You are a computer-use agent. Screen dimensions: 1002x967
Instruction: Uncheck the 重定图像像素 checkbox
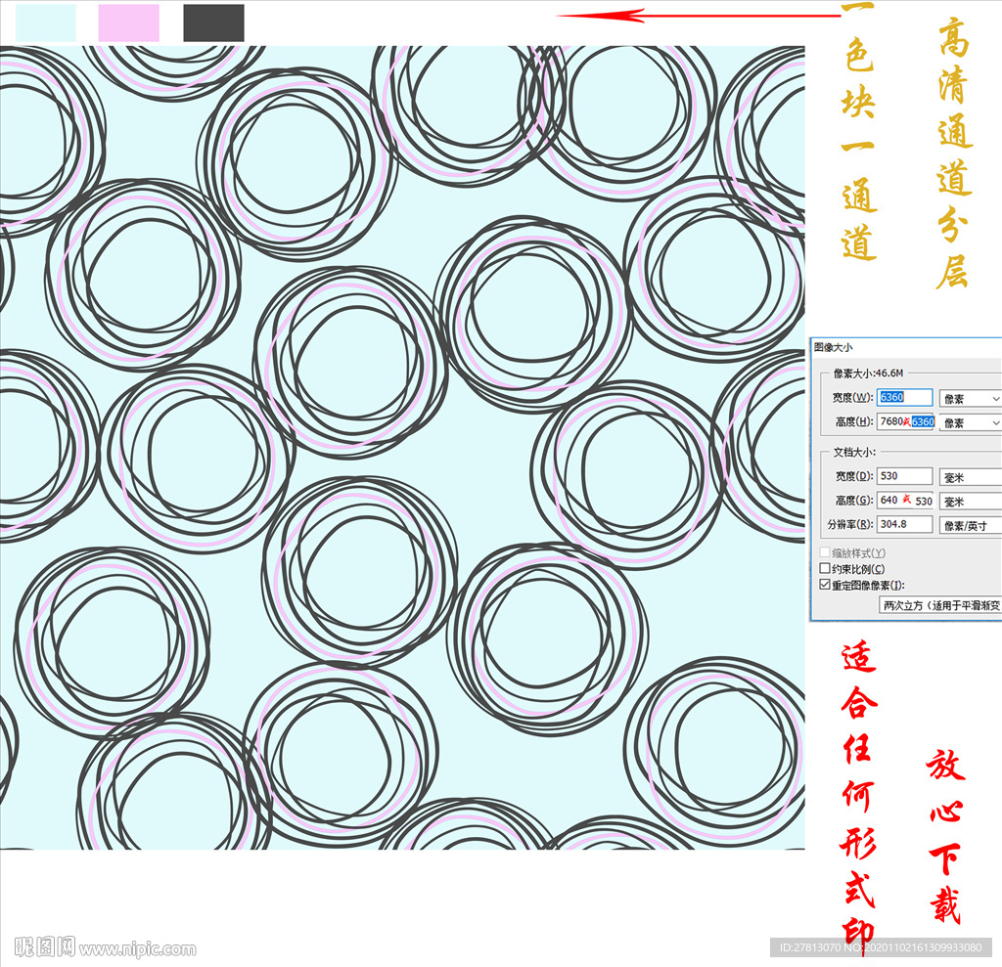(x=824, y=585)
